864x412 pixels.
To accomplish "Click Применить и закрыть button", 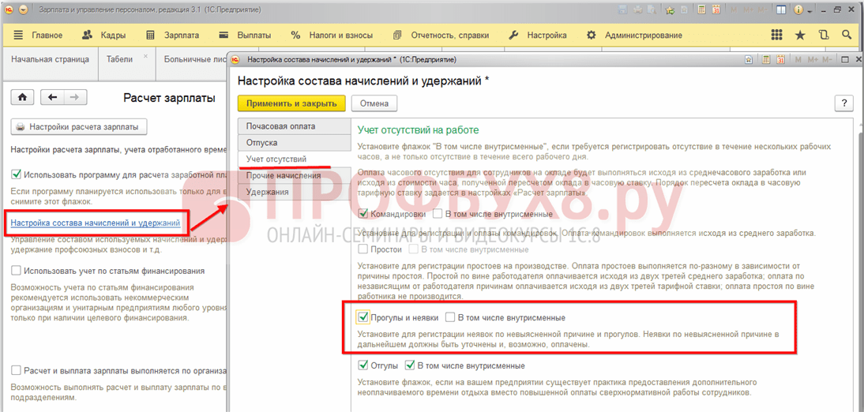I will (x=291, y=103).
